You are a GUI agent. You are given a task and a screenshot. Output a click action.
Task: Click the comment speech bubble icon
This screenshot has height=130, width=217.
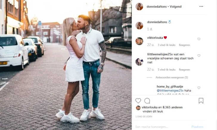coord(147,101)
